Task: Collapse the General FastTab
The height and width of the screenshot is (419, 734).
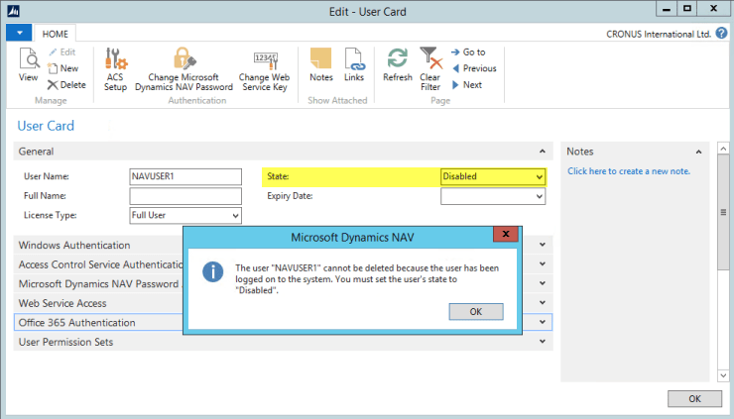Action: point(543,152)
